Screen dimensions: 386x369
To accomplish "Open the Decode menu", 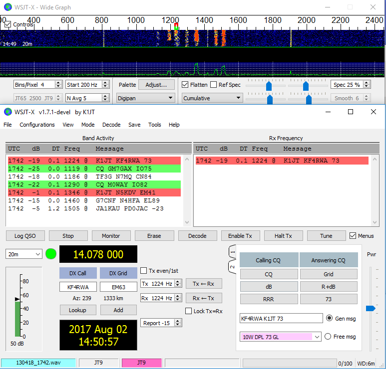I will pyautogui.click(x=111, y=125).
